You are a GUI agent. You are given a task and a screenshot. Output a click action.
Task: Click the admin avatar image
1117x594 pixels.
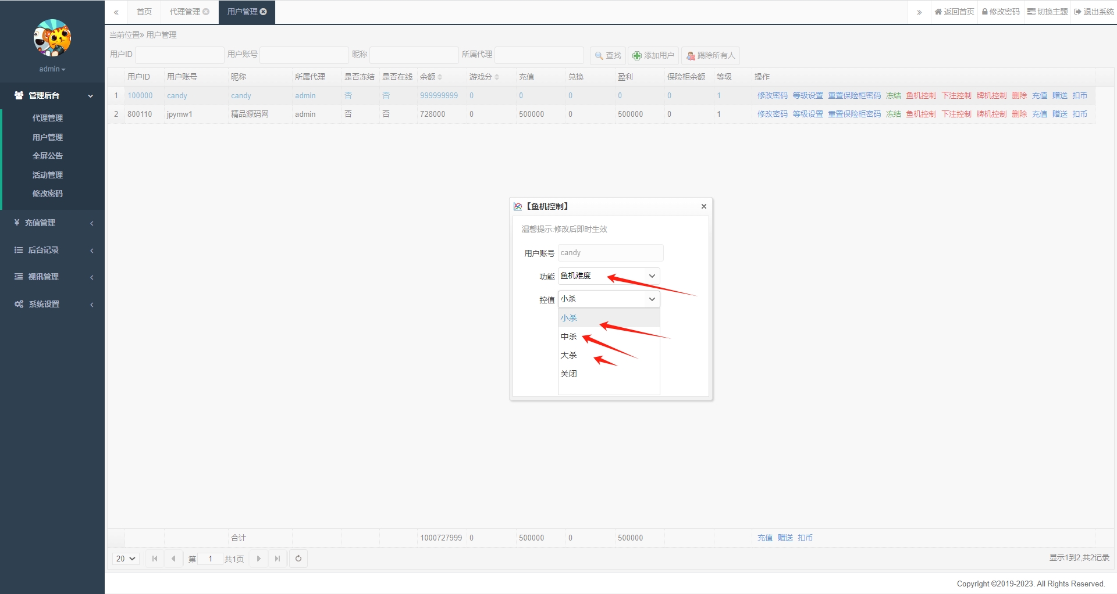[x=52, y=38]
